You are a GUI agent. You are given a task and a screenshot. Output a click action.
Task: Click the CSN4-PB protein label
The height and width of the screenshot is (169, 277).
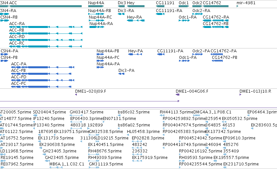9,58
